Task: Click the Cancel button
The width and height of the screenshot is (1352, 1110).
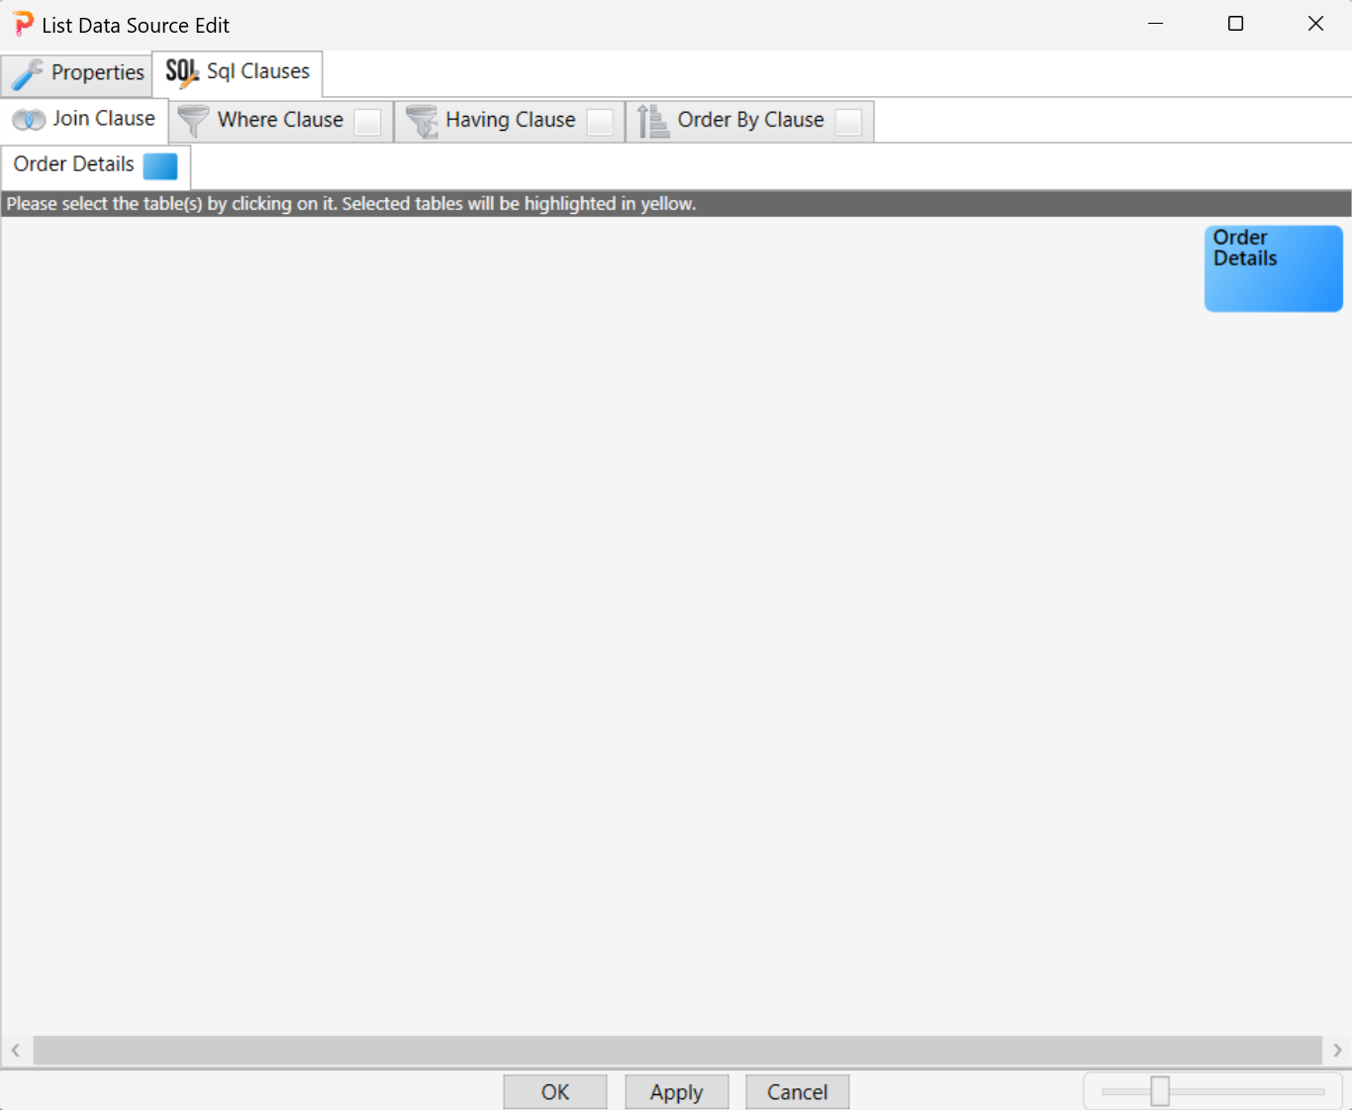Action: point(798,1092)
